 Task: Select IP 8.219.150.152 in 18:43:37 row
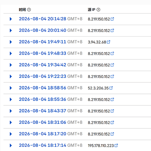[99, 111]
